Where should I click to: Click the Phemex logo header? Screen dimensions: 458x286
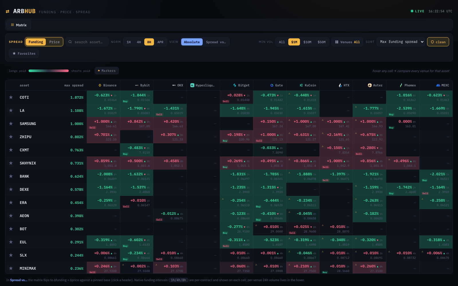(x=401, y=85)
